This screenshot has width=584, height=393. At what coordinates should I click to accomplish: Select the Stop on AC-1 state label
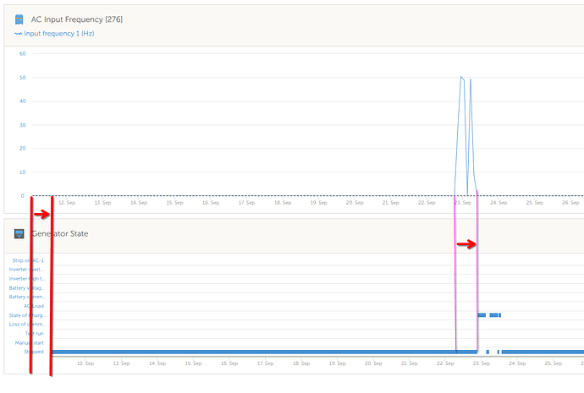click(28, 260)
